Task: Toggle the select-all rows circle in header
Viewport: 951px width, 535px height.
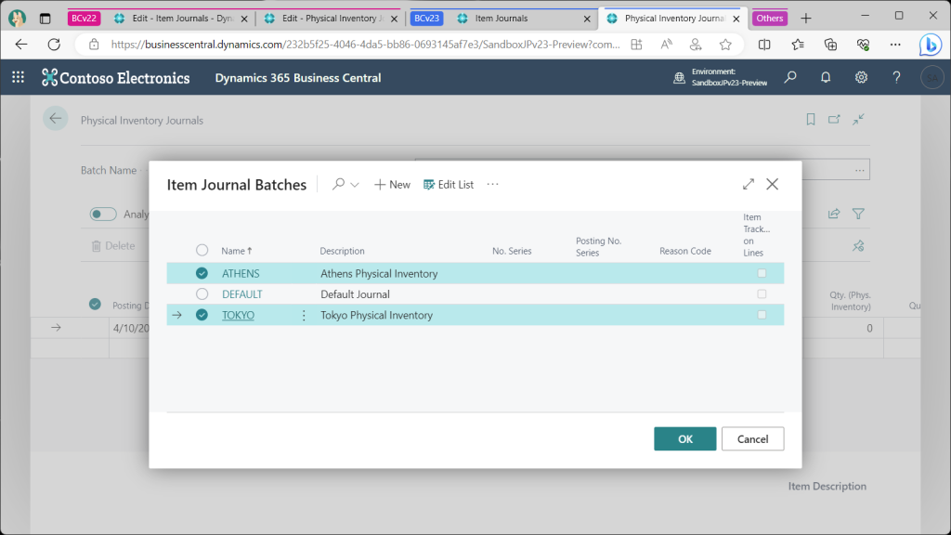Action: (202, 250)
